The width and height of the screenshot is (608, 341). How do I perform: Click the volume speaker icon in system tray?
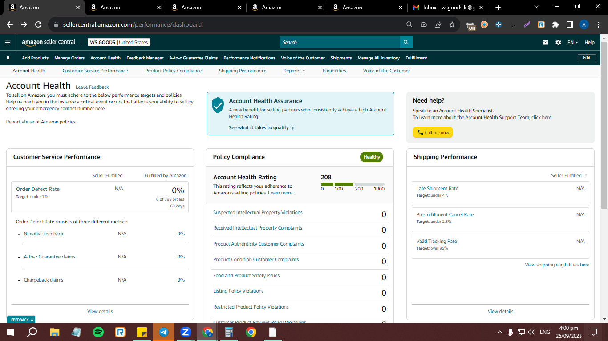[x=531, y=332]
